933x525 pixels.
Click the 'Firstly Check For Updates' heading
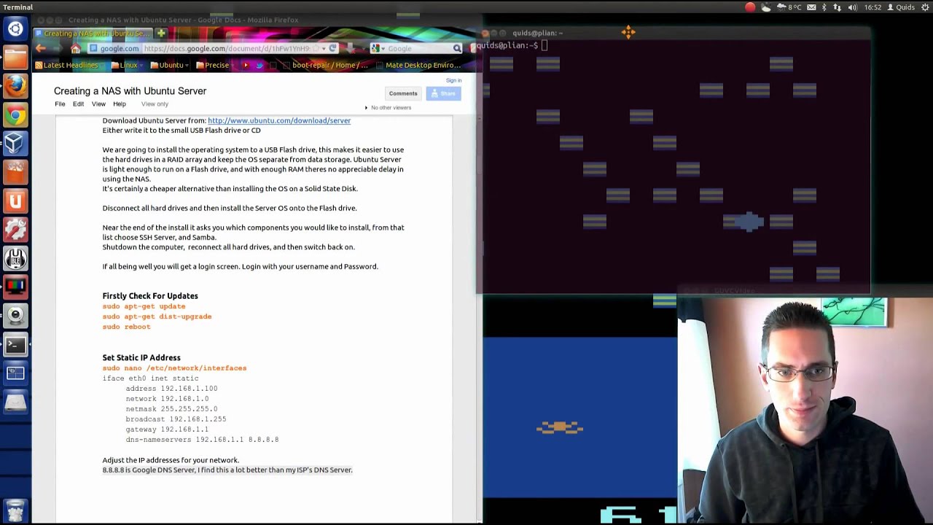150,296
